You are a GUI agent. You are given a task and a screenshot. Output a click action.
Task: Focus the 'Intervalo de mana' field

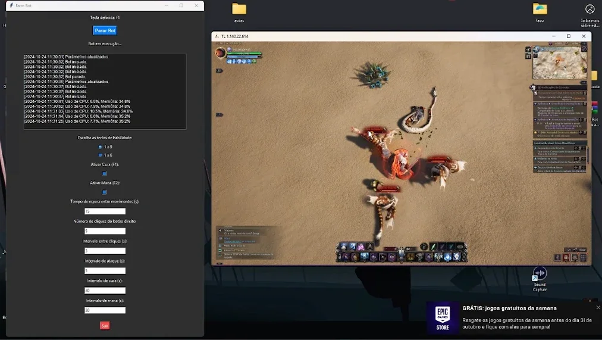click(x=105, y=310)
